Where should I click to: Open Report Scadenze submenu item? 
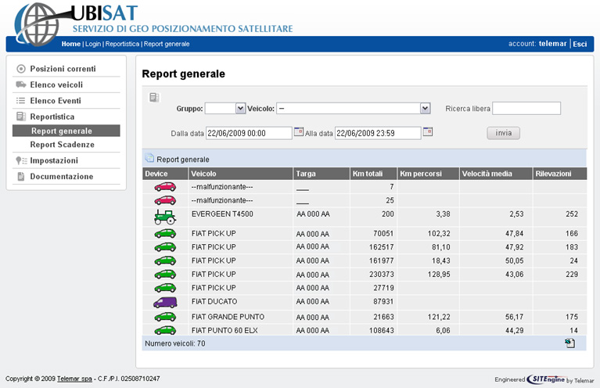tap(62, 145)
